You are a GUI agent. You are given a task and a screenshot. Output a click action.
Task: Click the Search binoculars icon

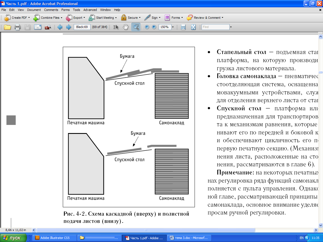48,27
